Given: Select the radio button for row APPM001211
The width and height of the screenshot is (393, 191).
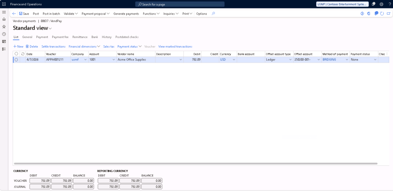Looking at the screenshot, I should (16, 60).
